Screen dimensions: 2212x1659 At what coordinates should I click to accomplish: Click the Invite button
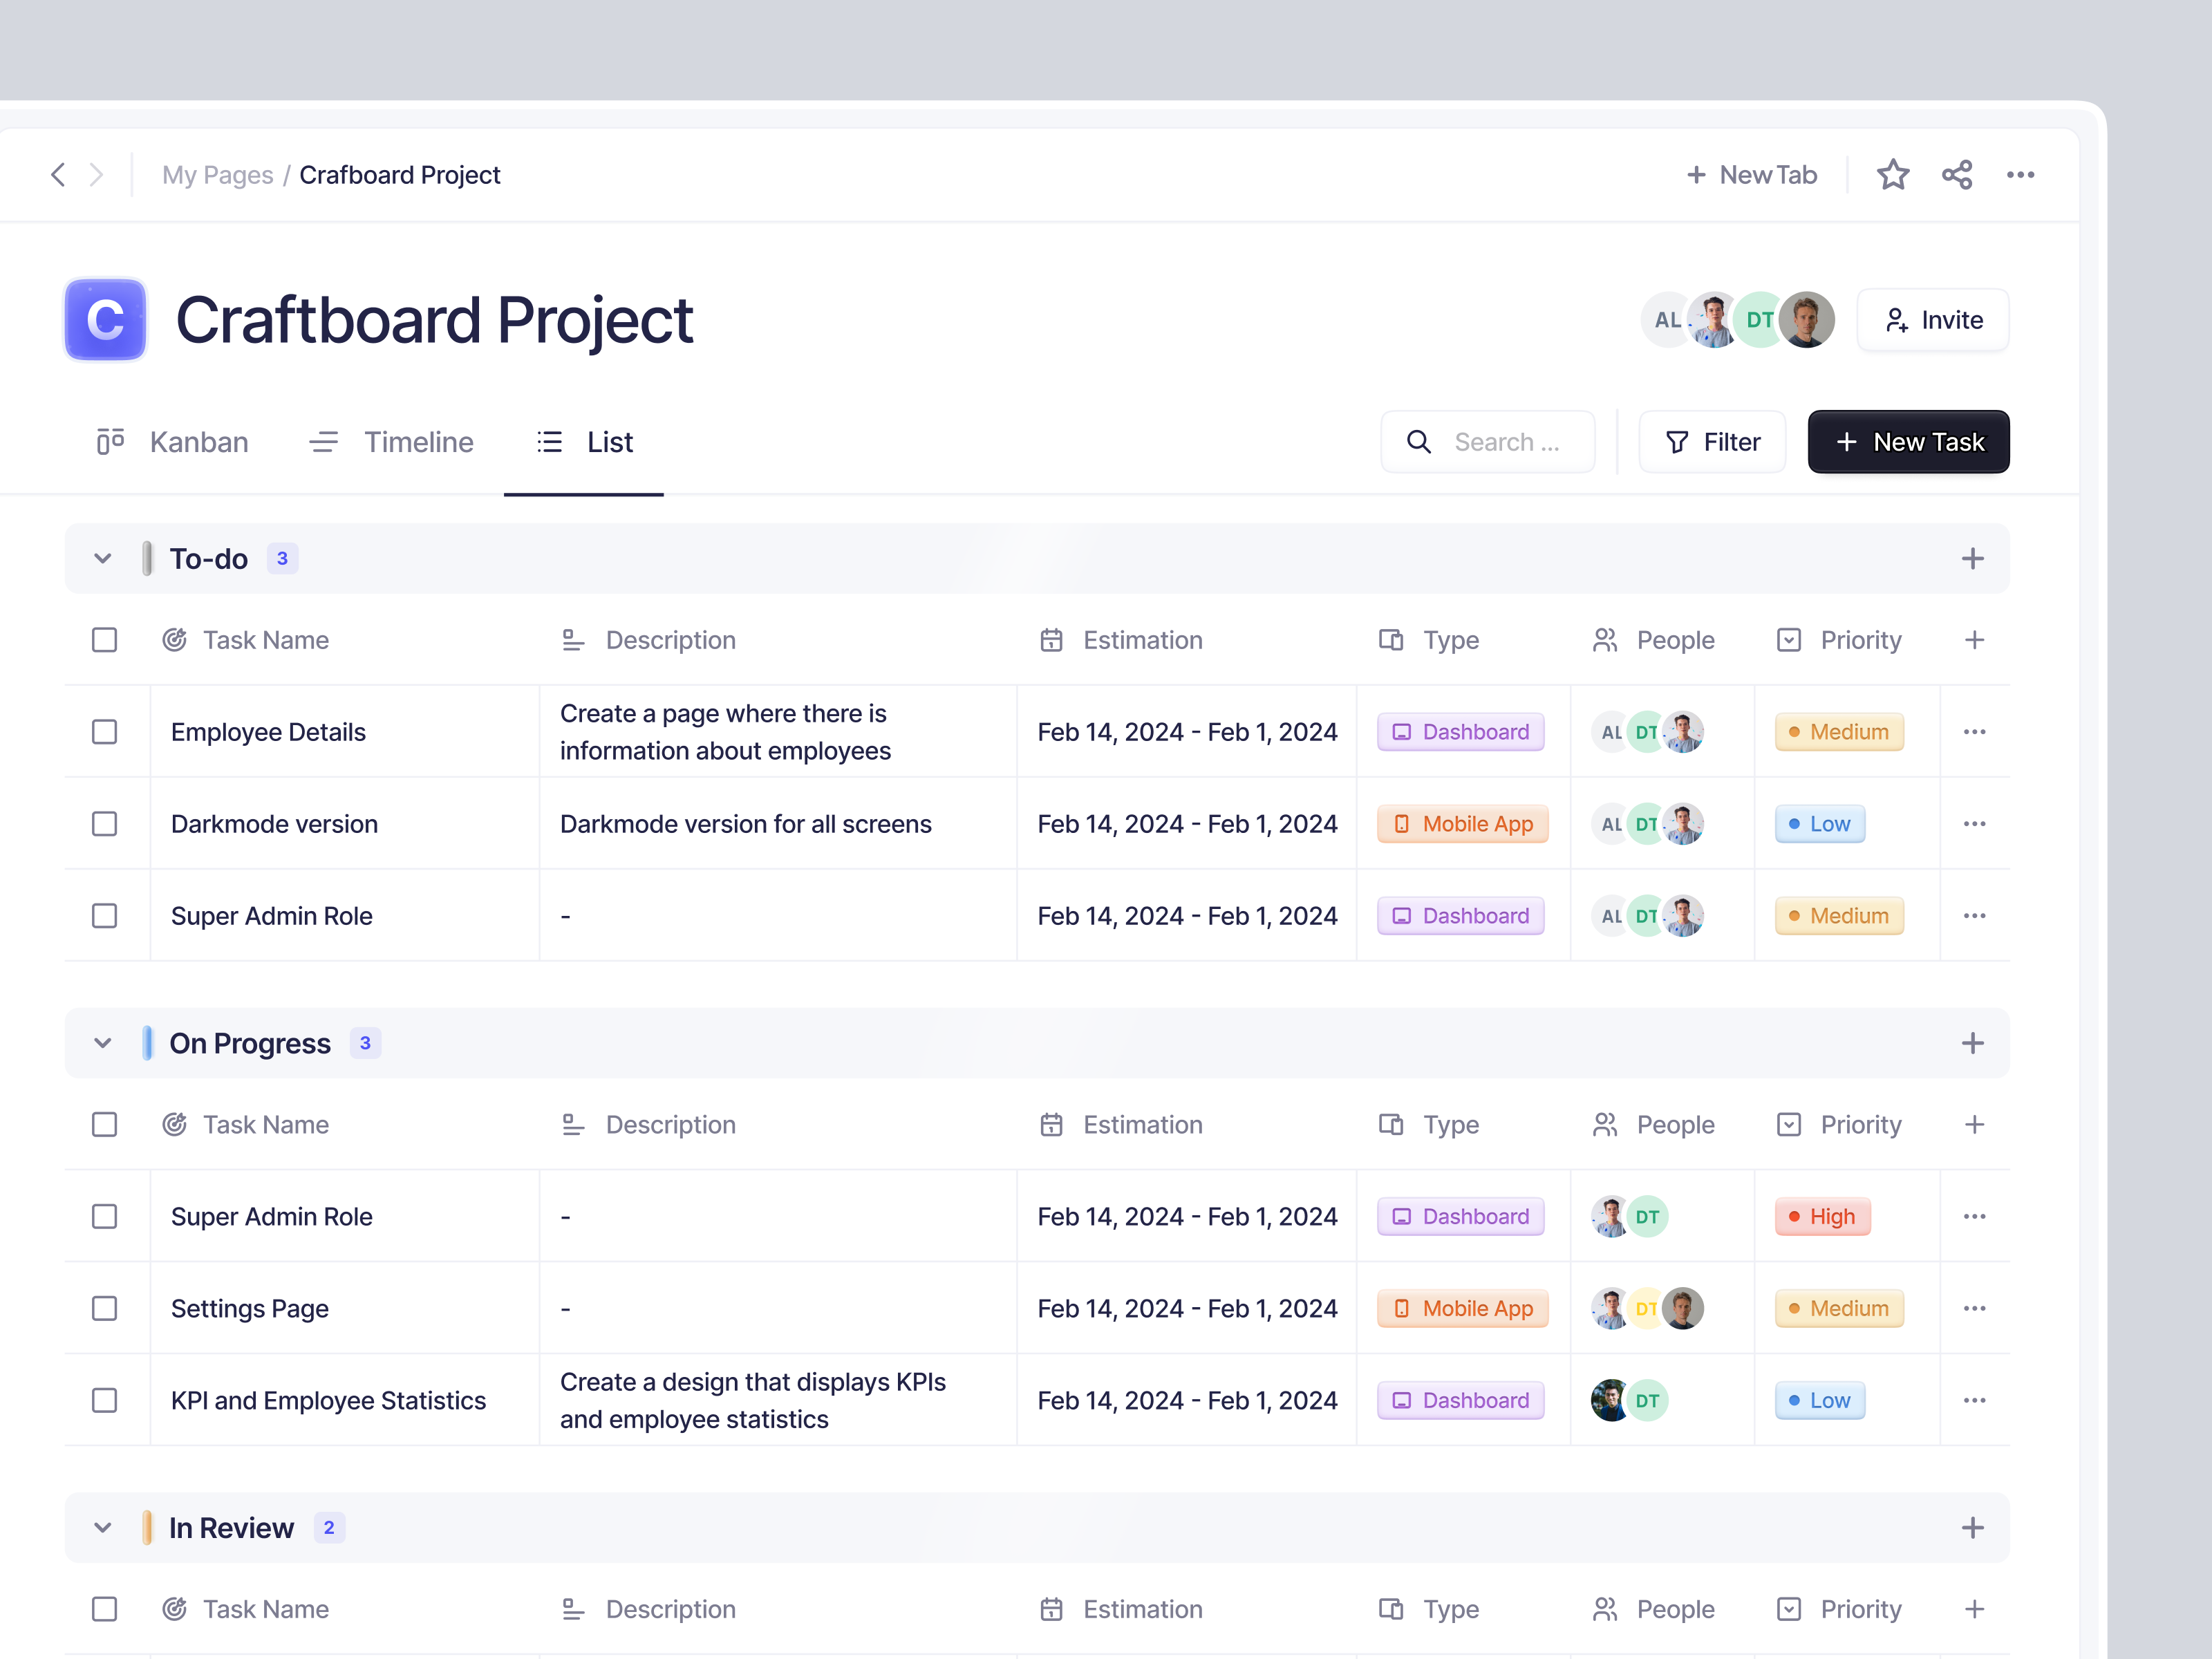[x=1932, y=319]
